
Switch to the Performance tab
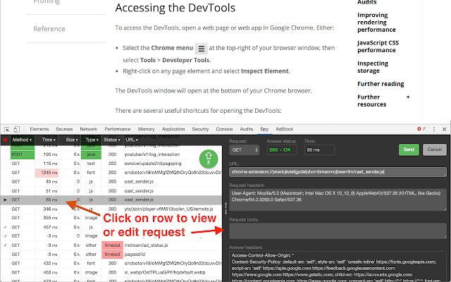(118, 129)
